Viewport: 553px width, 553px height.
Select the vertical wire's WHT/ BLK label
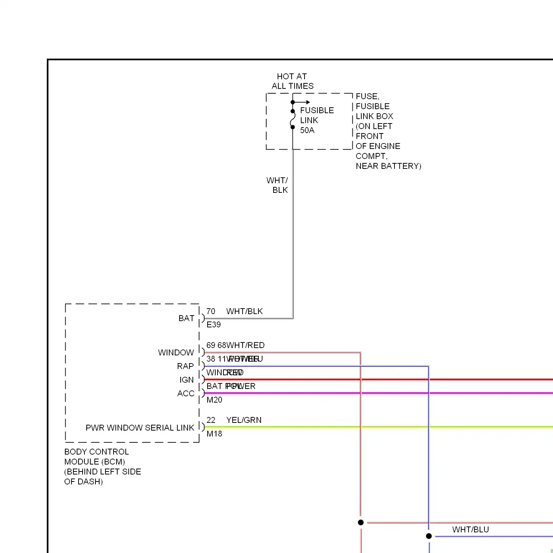pos(277,185)
